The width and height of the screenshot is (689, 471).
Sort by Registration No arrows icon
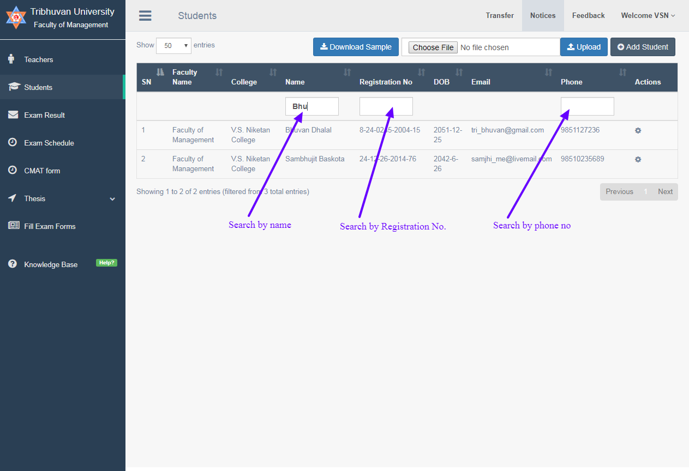tap(421, 72)
